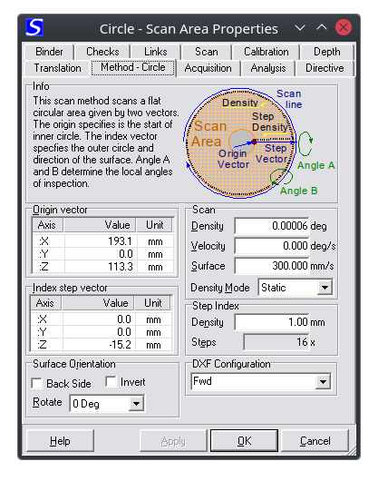Click the Origin vector Unit column header
The image size is (378, 481).
pos(155,225)
